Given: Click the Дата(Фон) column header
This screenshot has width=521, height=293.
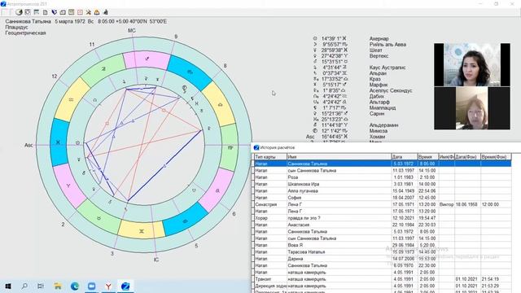Looking at the screenshot, I should pyautogui.click(x=467, y=157).
